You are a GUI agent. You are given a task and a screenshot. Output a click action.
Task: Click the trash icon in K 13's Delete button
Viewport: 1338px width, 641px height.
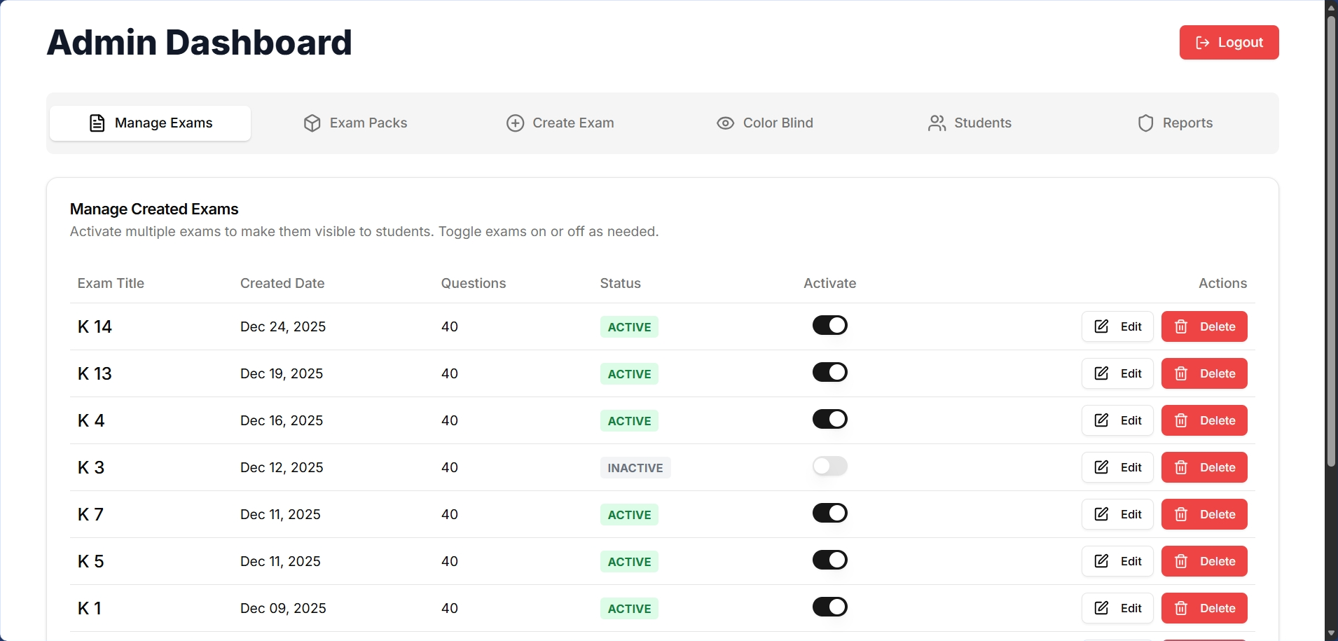1182,373
